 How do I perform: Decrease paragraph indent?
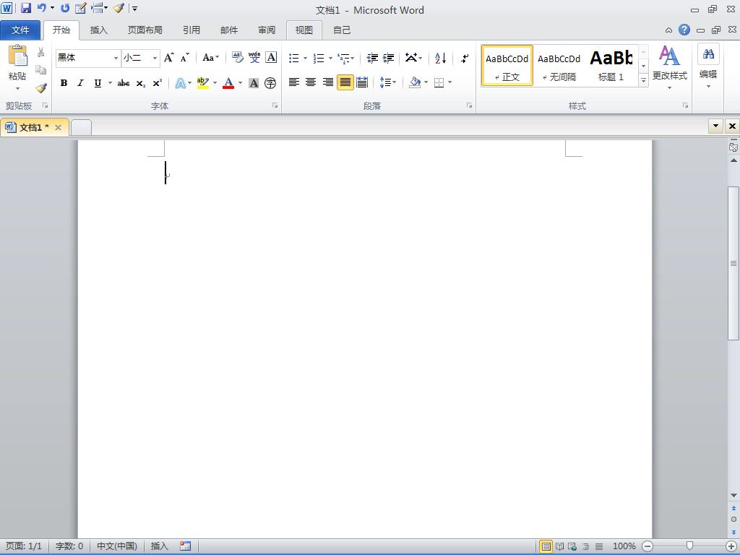(372, 58)
